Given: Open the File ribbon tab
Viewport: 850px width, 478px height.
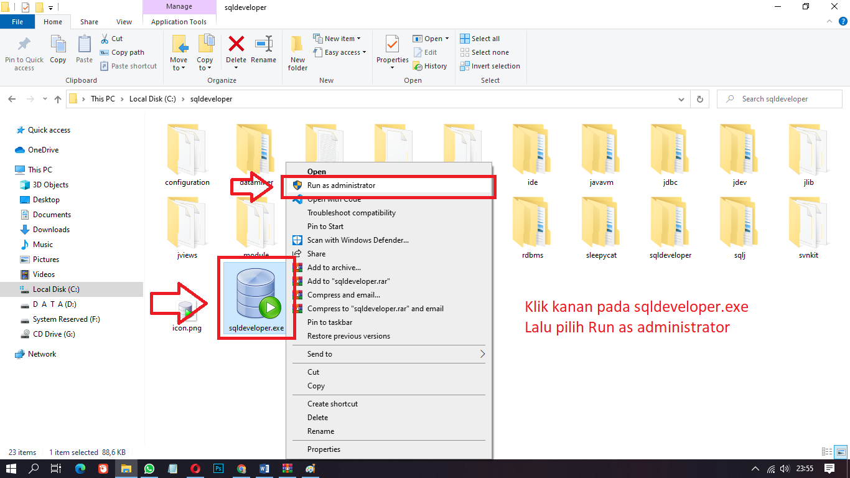Looking at the screenshot, I should click(x=17, y=22).
